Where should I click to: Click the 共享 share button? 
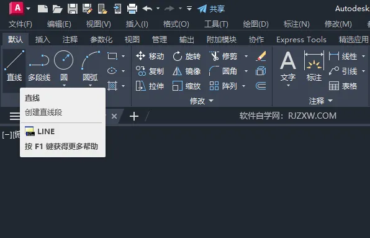211,9
